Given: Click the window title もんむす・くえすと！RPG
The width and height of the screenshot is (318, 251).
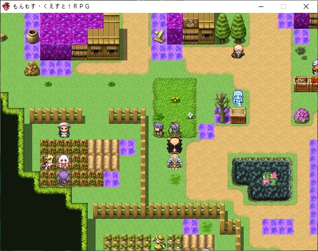Looking at the screenshot, I should click(x=52, y=6).
